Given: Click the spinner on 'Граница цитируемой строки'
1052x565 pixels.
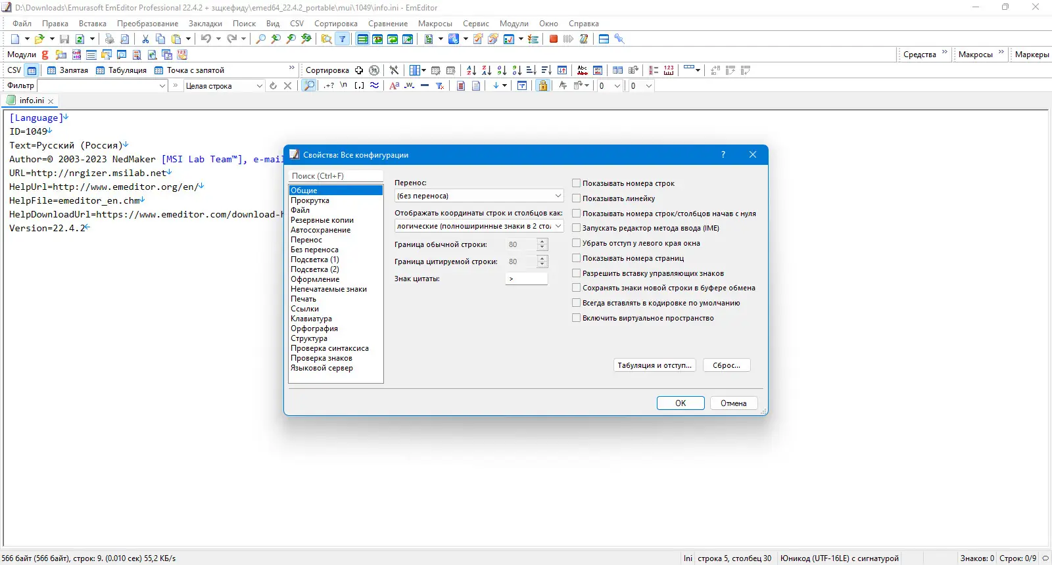Looking at the screenshot, I should pos(542,261).
